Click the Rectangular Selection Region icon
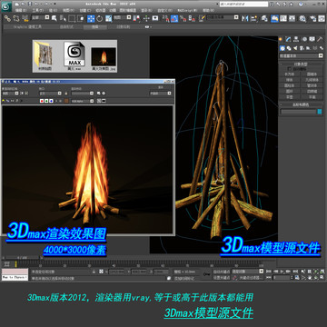327x327 pixels. pyautogui.click(x=72, y=18)
